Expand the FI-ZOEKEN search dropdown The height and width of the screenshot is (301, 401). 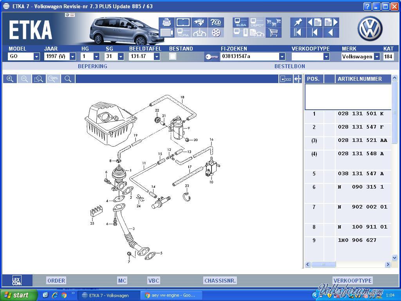click(282, 56)
